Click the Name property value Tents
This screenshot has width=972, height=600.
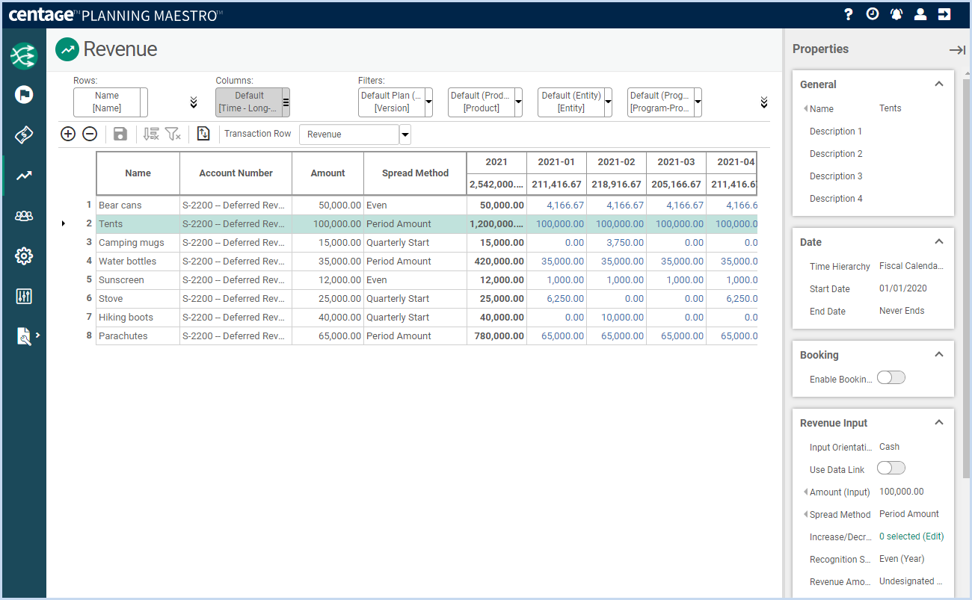coord(891,108)
